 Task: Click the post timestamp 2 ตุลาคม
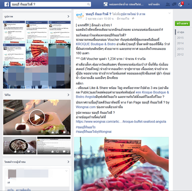click(x=100, y=19)
